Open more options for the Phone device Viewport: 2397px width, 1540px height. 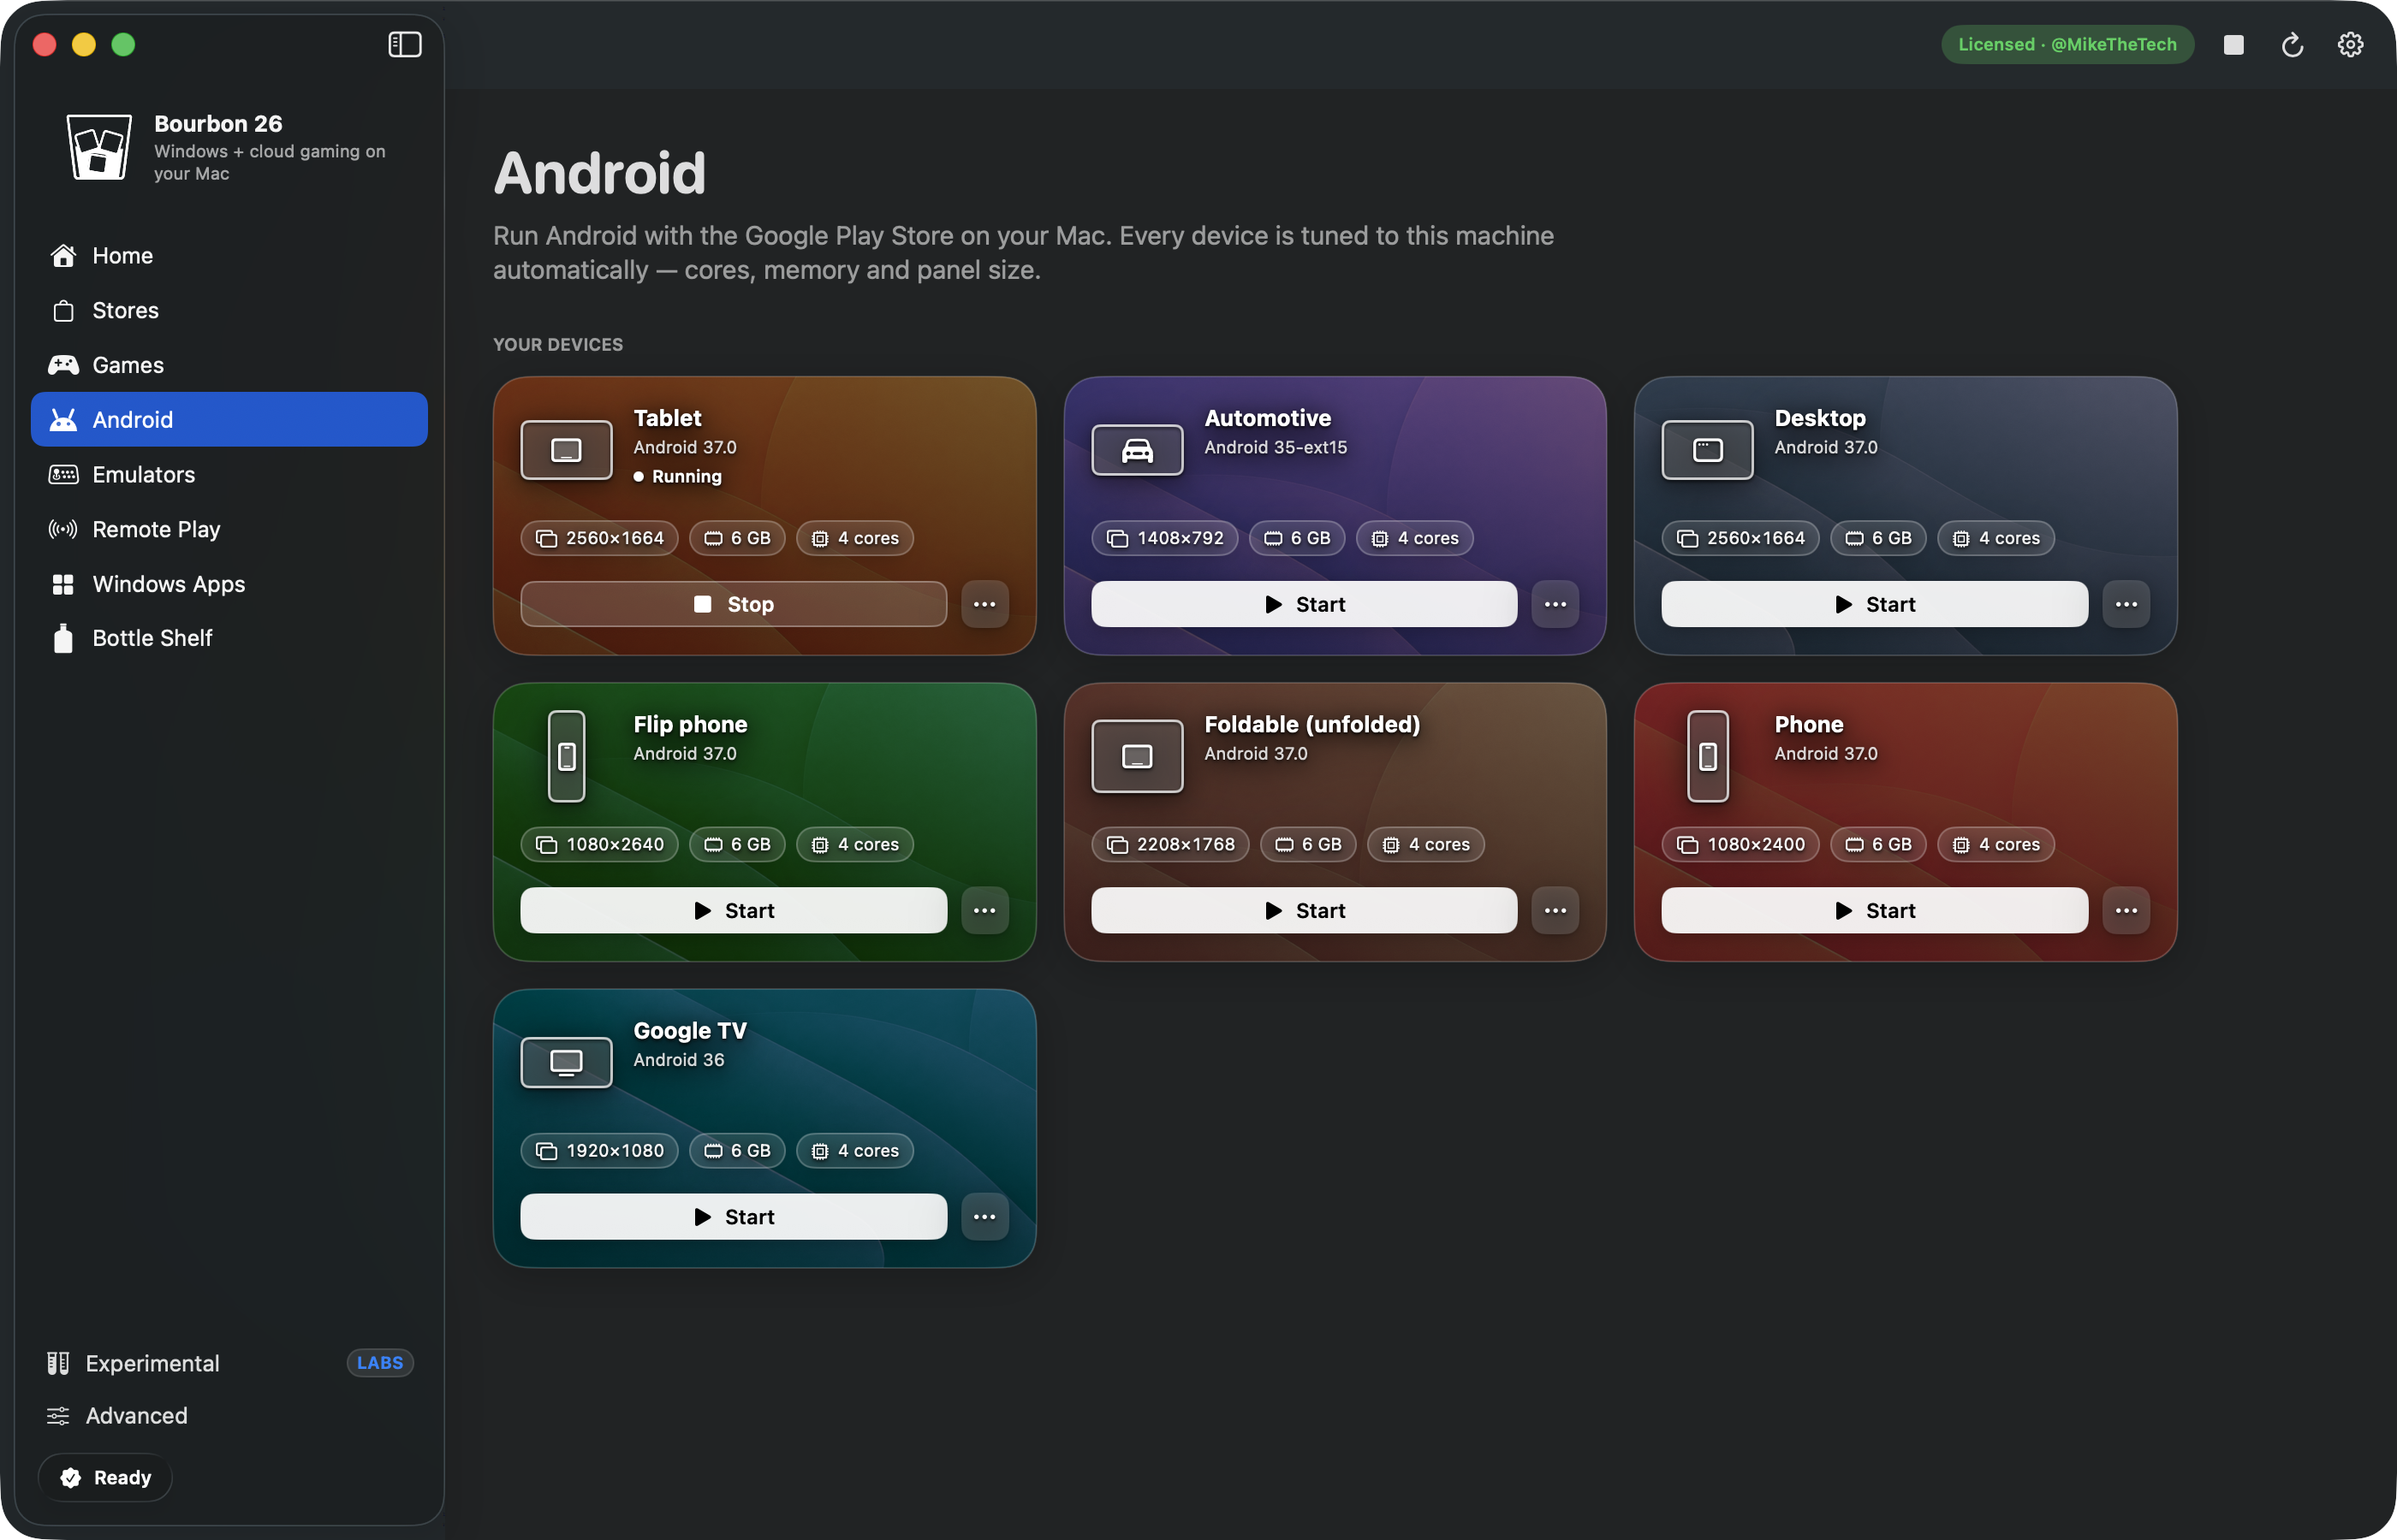pyautogui.click(x=2126, y=910)
